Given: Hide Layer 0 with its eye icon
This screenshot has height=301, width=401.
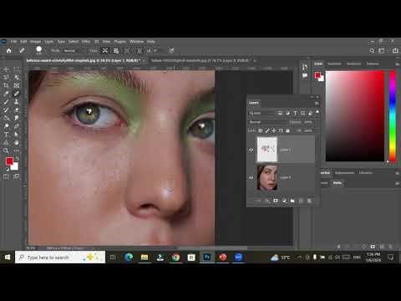Looking at the screenshot, I should [x=251, y=177].
